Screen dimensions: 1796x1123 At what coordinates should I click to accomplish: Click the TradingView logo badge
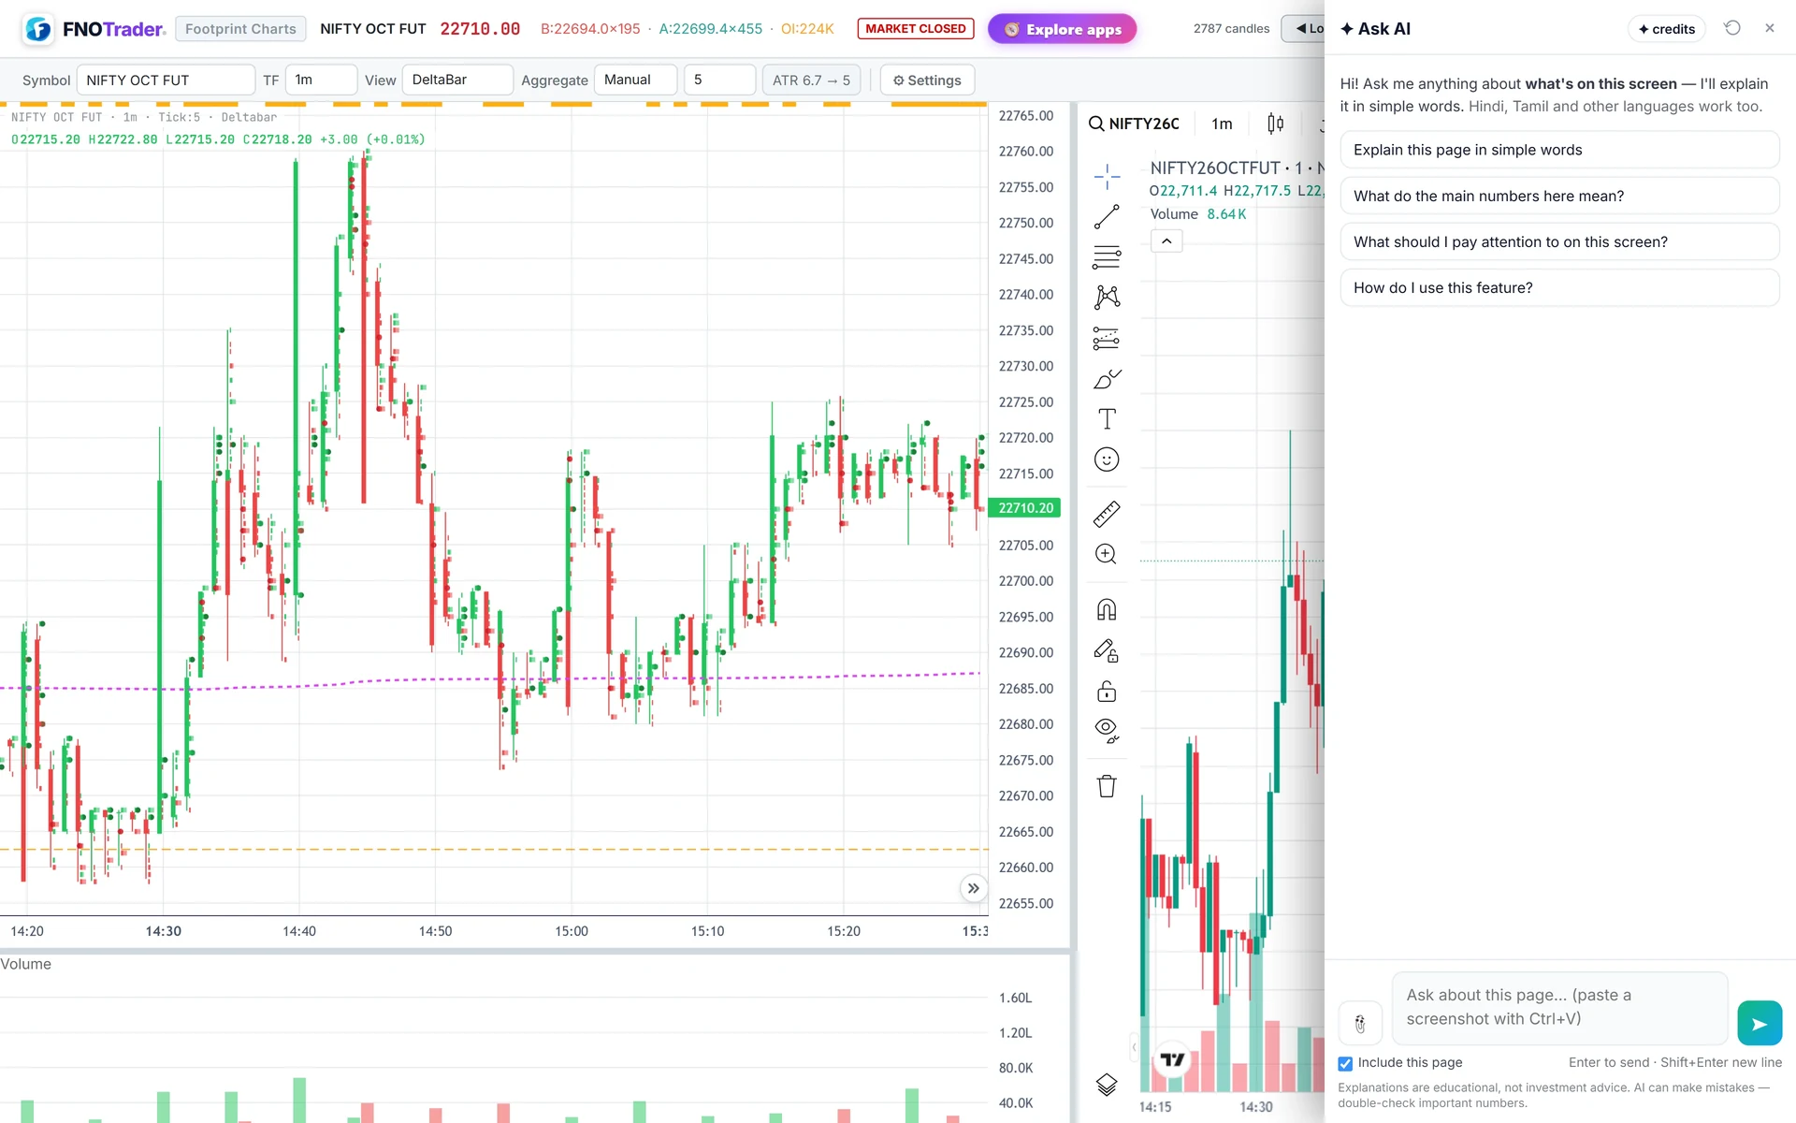click(1172, 1059)
